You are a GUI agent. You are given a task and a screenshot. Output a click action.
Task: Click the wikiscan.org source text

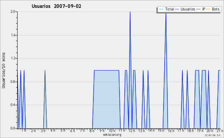tap(112, 135)
